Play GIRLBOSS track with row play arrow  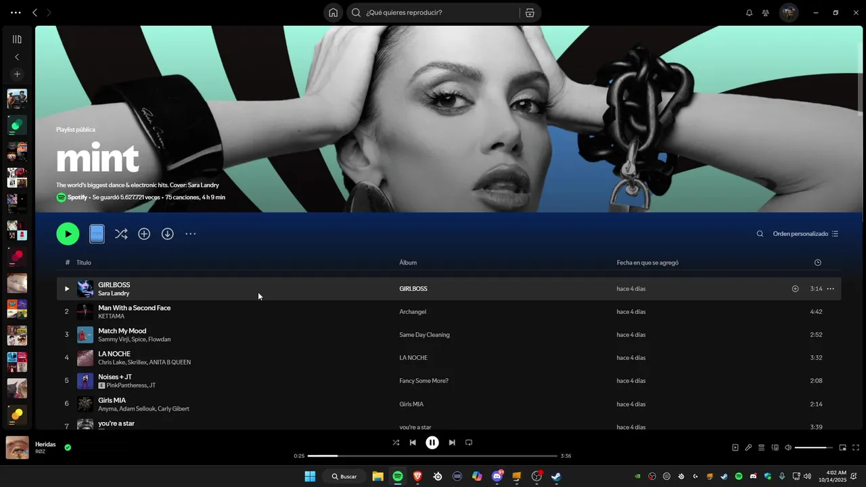[x=66, y=289]
